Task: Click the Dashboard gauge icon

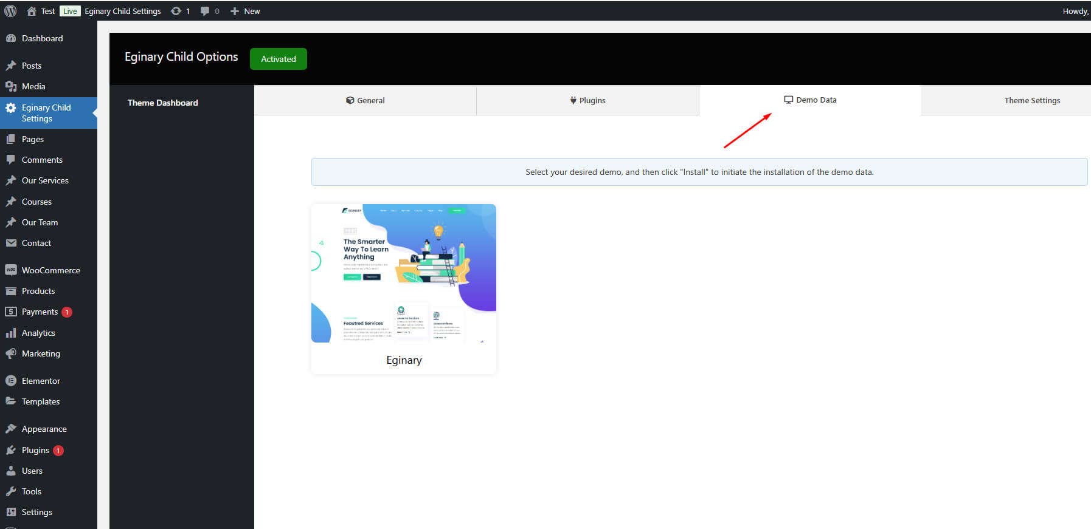Action: pyautogui.click(x=11, y=38)
